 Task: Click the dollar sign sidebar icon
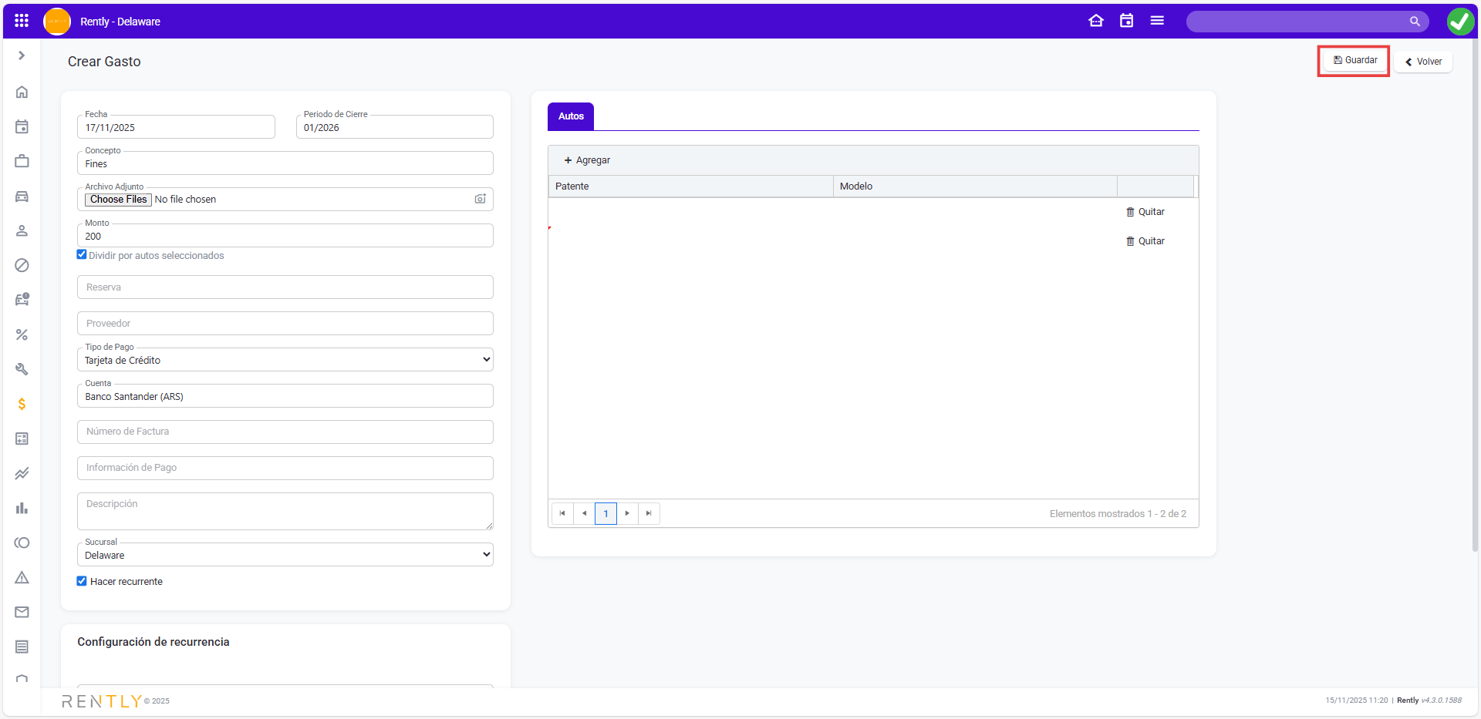point(22,404)
